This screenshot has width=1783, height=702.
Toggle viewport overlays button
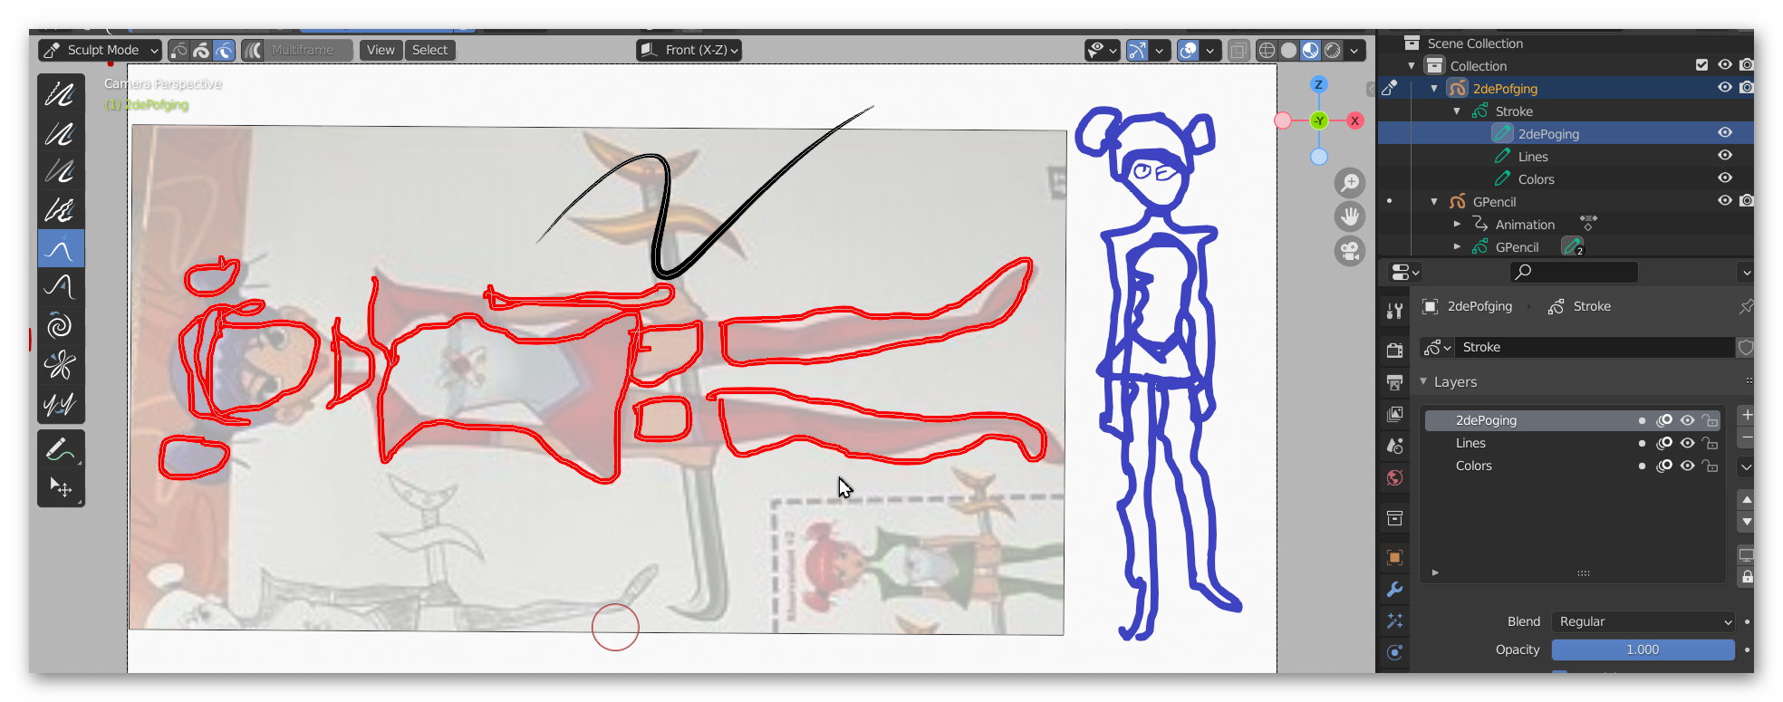[x=1188, y=50]
